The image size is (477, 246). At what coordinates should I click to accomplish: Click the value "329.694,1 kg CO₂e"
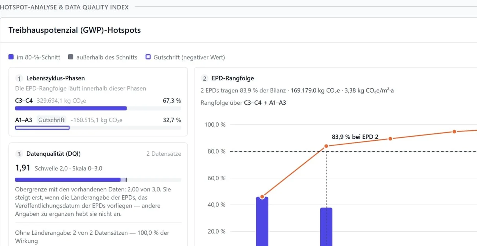point(62,101)
